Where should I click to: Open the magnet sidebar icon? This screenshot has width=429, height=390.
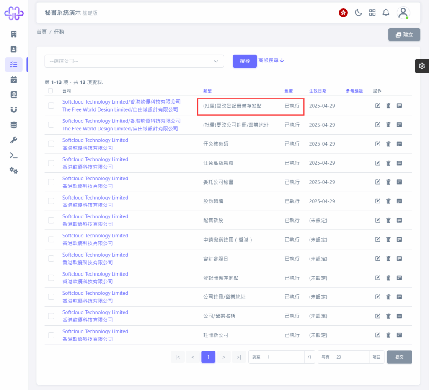(x=14, y=110)
